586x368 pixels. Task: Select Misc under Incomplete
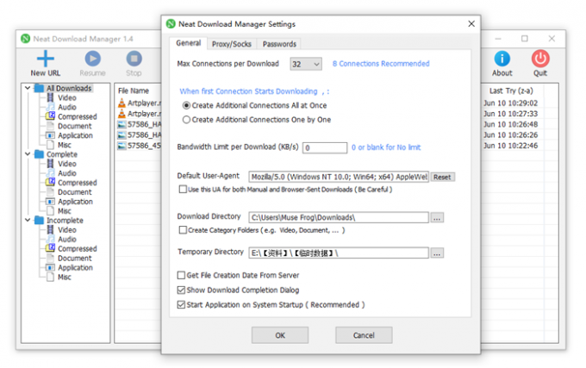coord(65,278)
